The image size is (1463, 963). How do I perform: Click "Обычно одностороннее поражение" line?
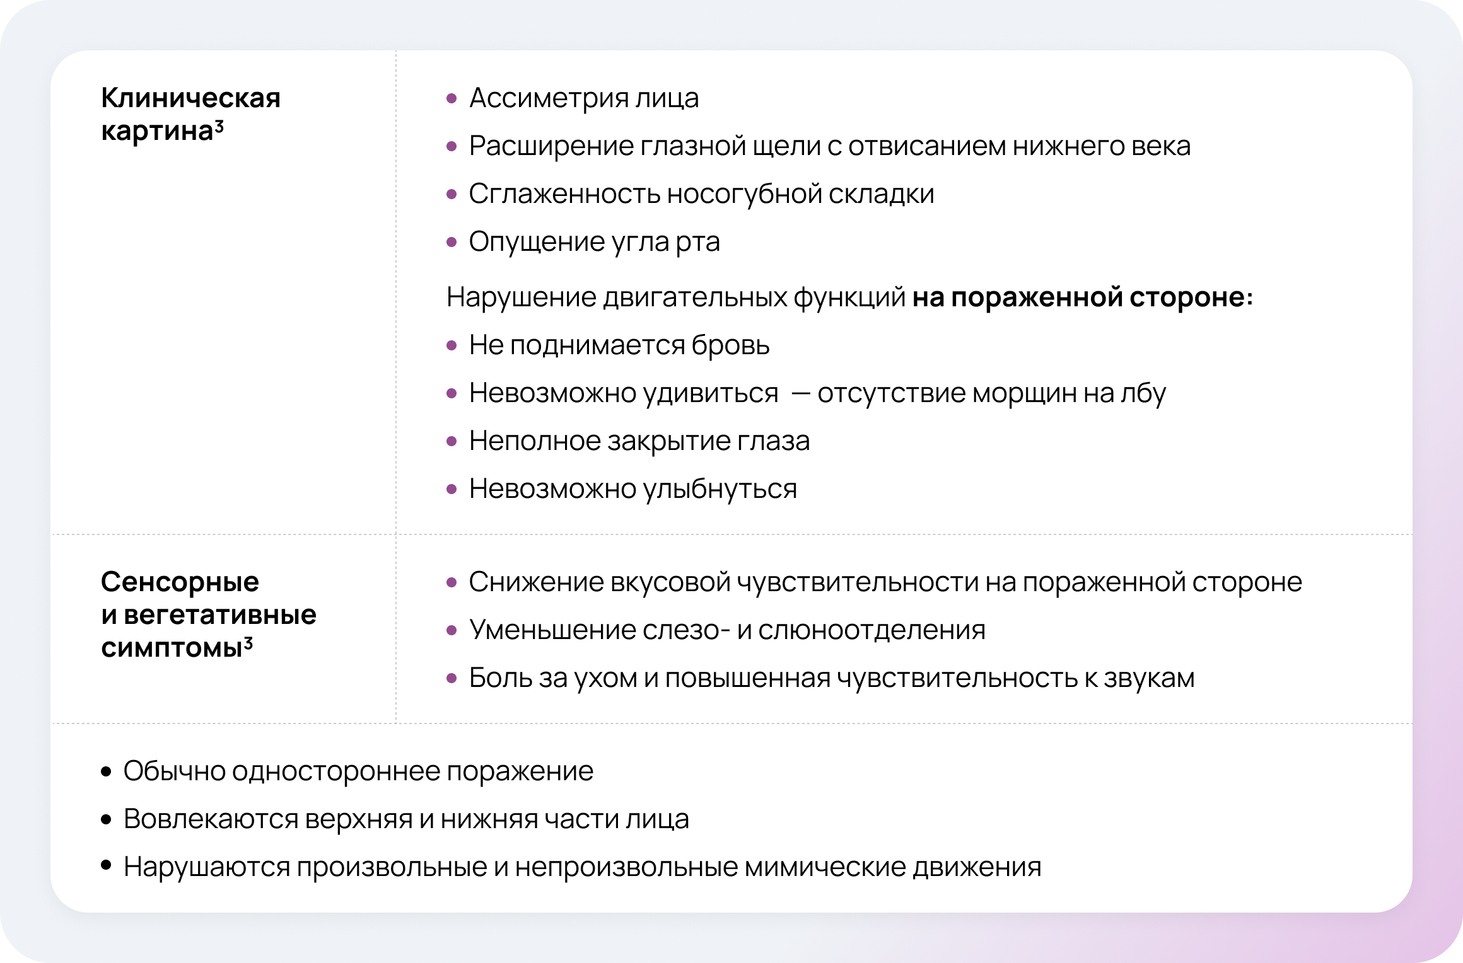358,771
